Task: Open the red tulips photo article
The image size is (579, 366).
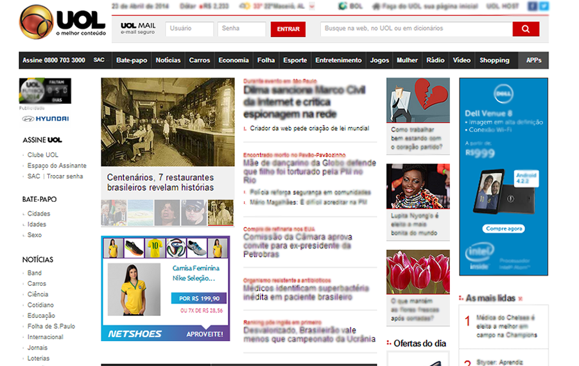Action: pos(418,272)
